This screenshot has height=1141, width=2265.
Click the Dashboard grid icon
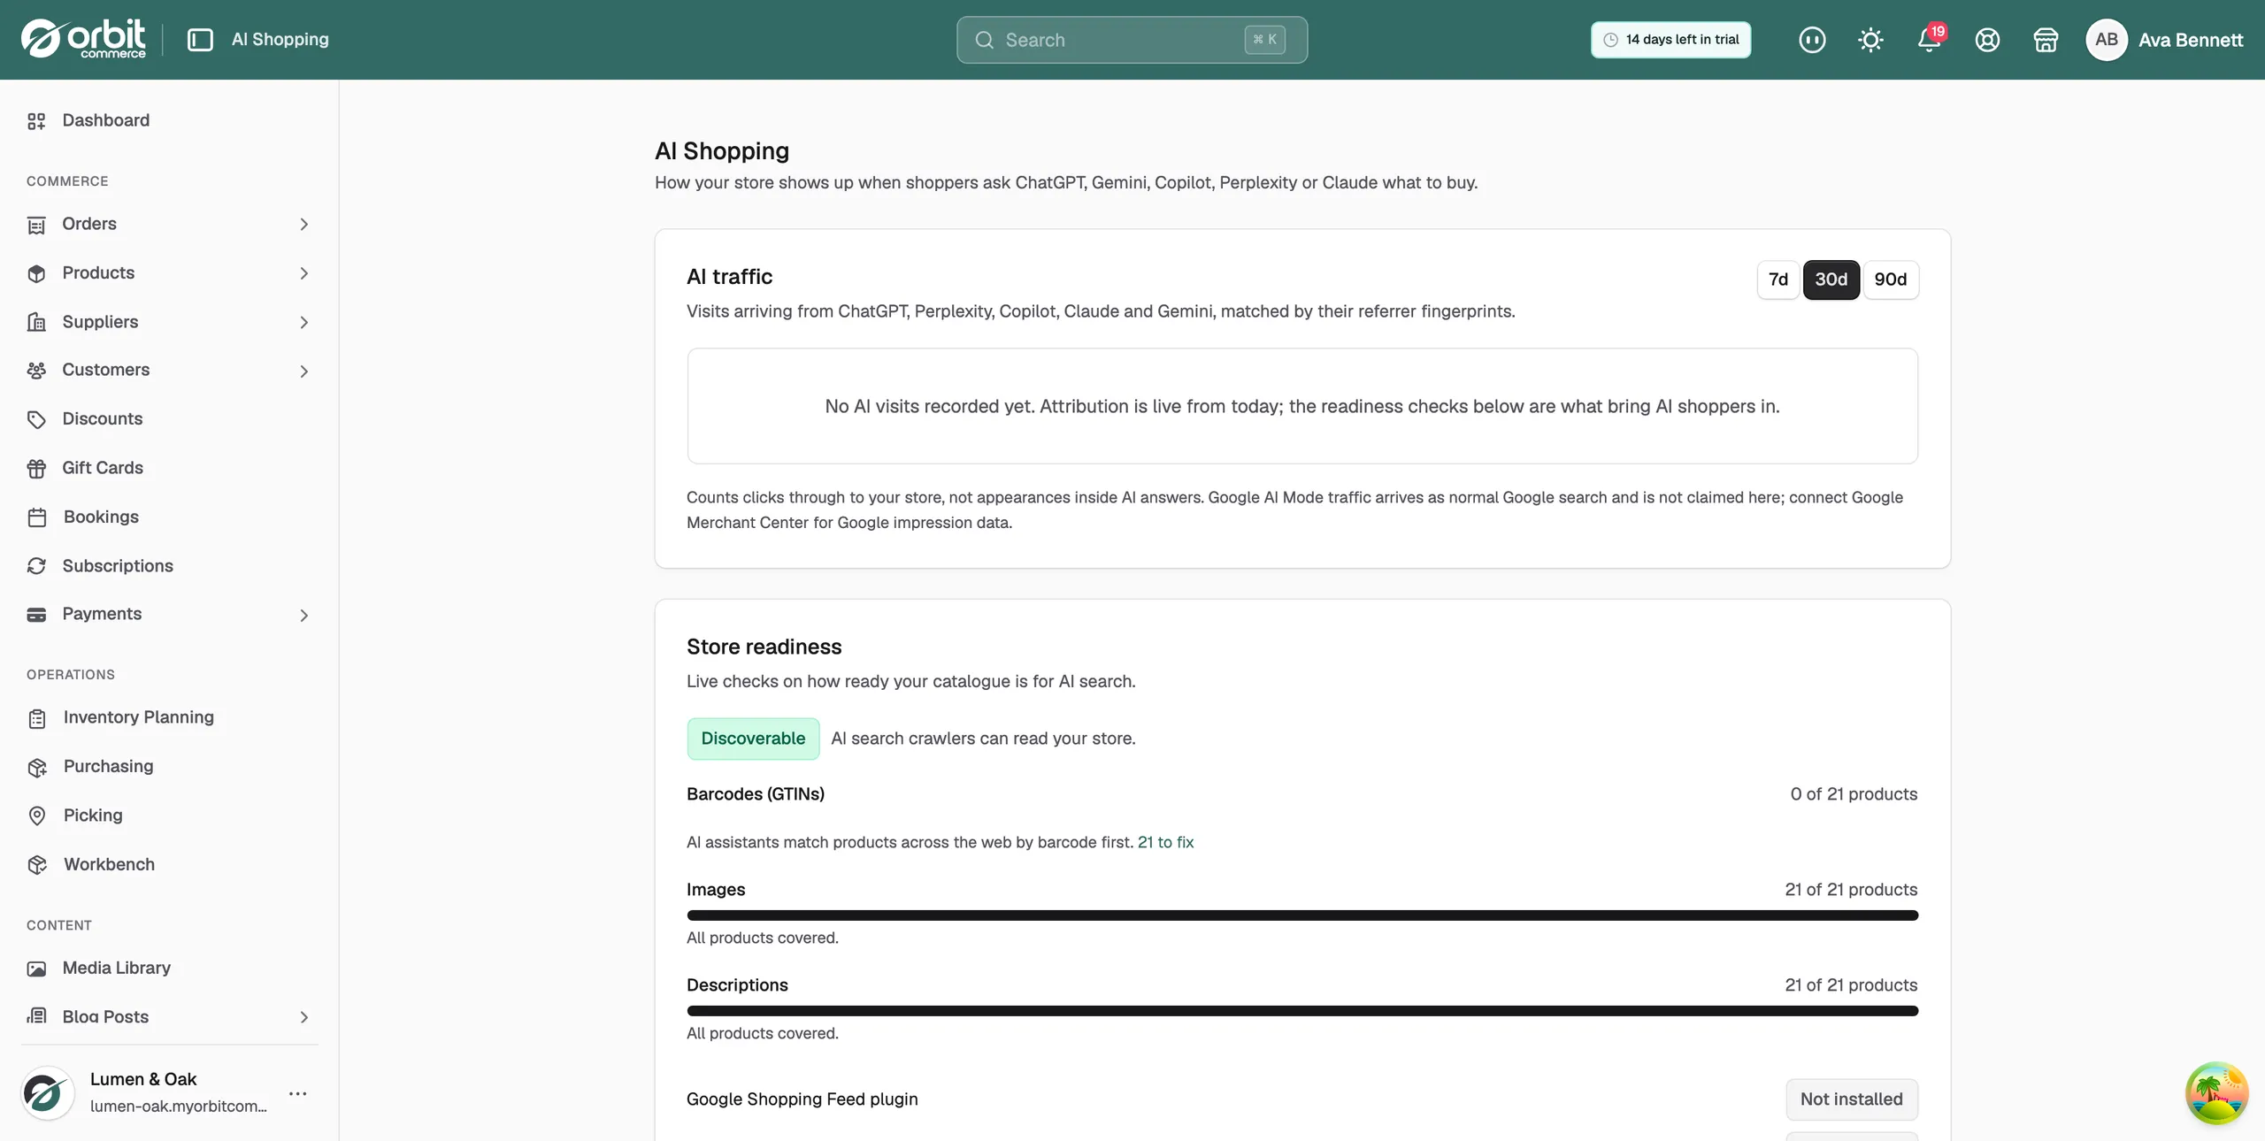36,121
